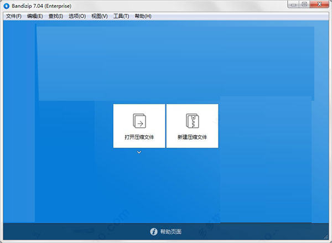
Task: Click the info icon beside 帮助页面
Action: [154, 231]
